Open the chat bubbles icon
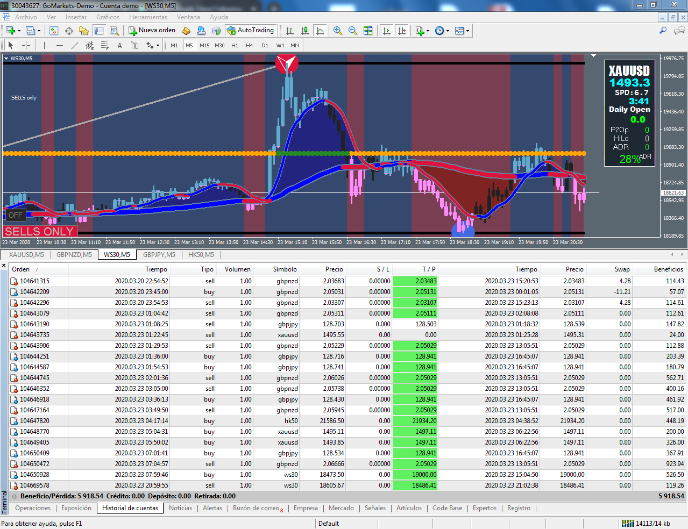 pyautogui.click(x=679, y=31)
